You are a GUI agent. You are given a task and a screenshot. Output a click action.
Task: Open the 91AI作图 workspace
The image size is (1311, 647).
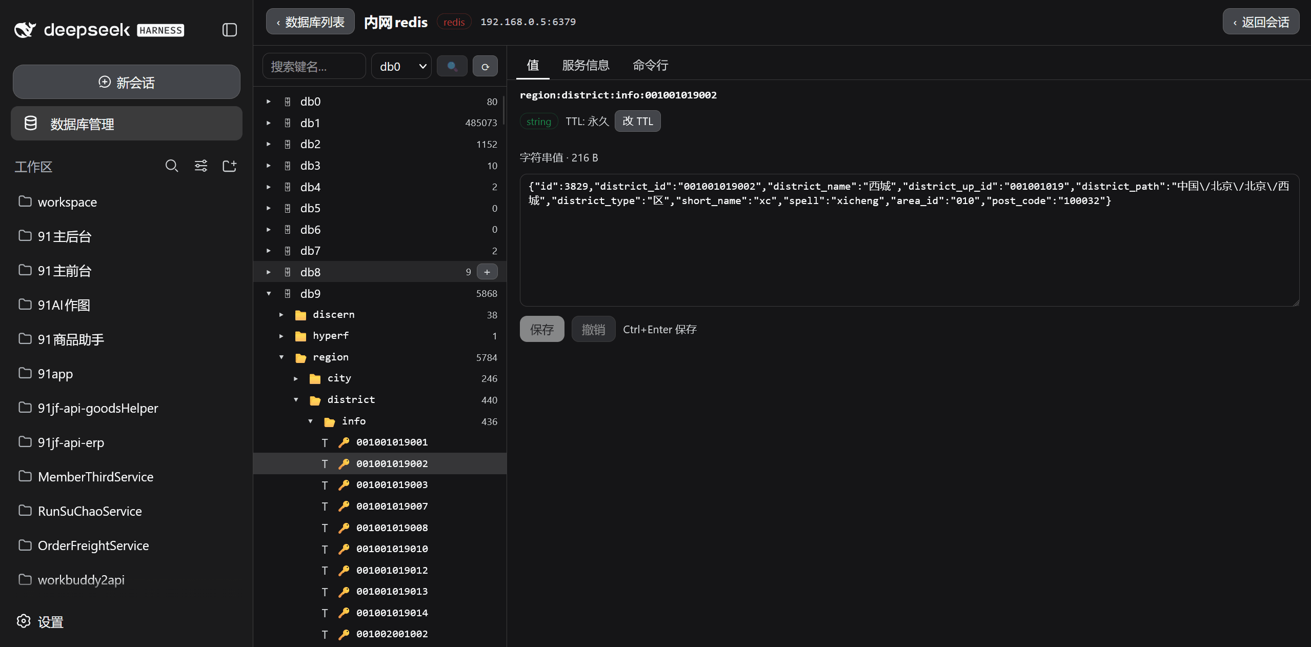pos(127,305)
